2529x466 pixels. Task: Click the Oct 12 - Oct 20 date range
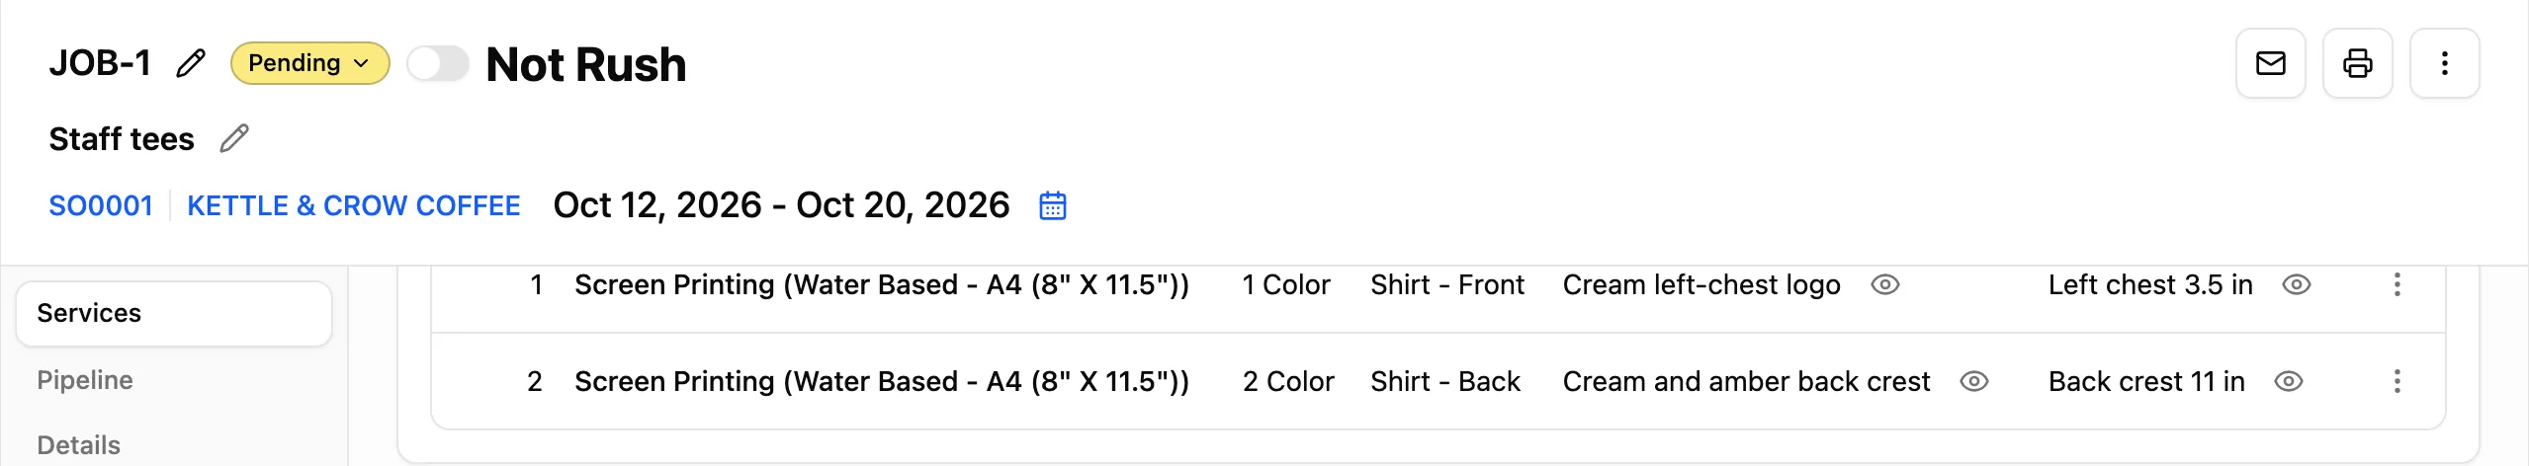(x=781, y=205)
